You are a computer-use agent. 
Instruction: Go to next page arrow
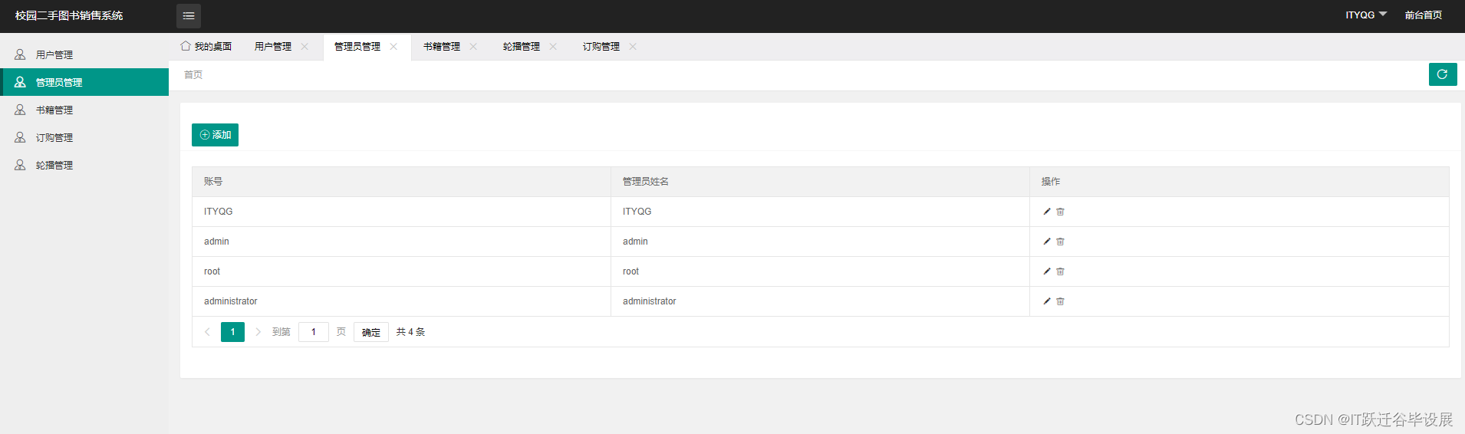pos(258,332)
